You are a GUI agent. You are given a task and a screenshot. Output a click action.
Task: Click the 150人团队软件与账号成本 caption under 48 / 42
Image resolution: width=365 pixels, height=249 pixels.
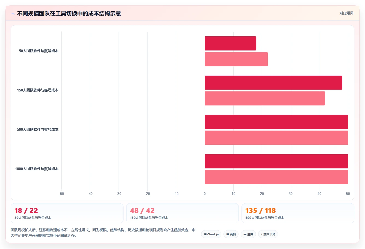click(x=149, y=218)
